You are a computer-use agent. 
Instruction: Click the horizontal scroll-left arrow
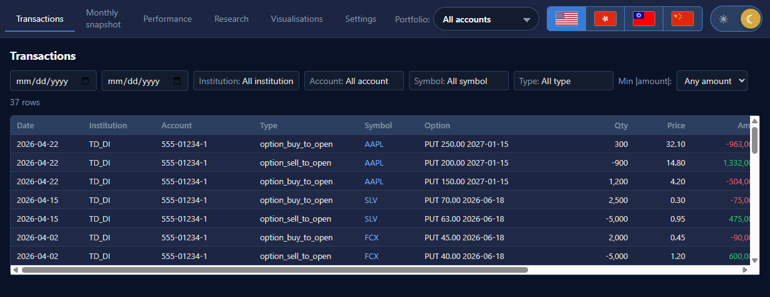15,270
